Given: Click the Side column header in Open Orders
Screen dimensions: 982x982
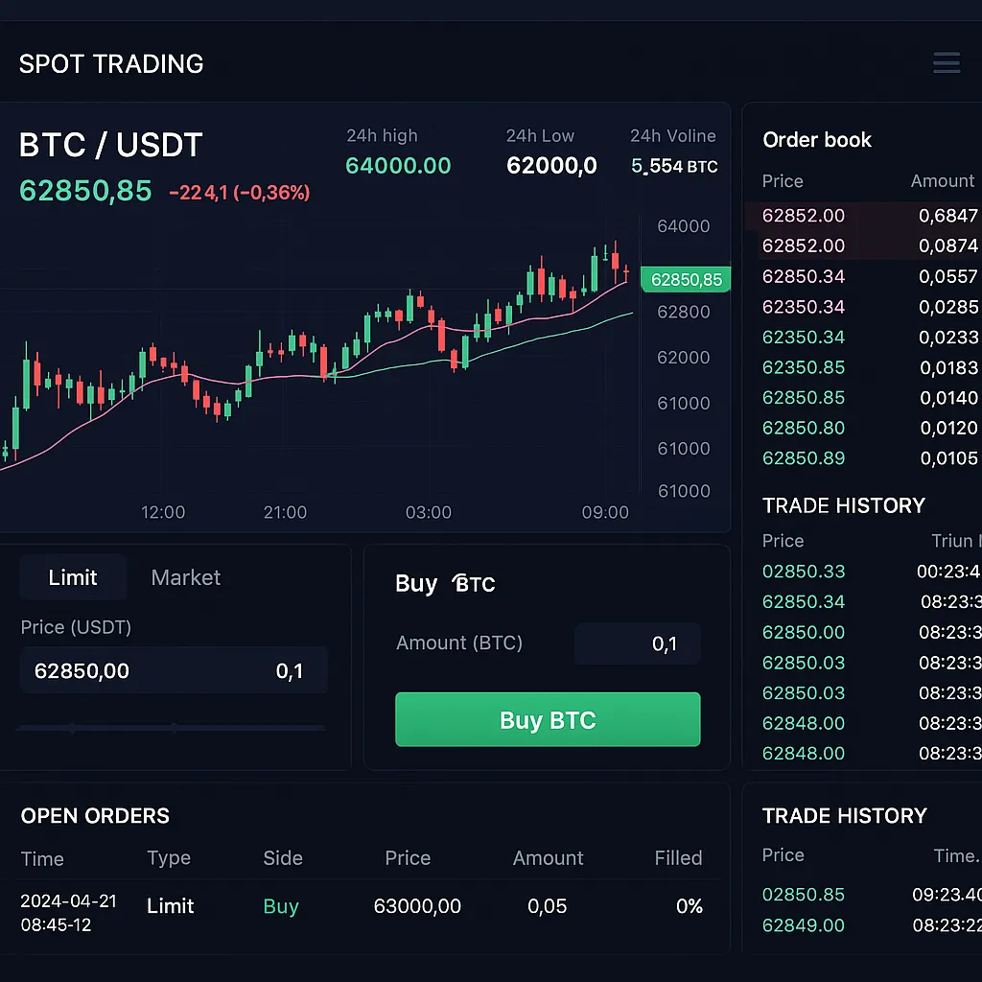Looking at the screenshot, I should tap(283, 858).
